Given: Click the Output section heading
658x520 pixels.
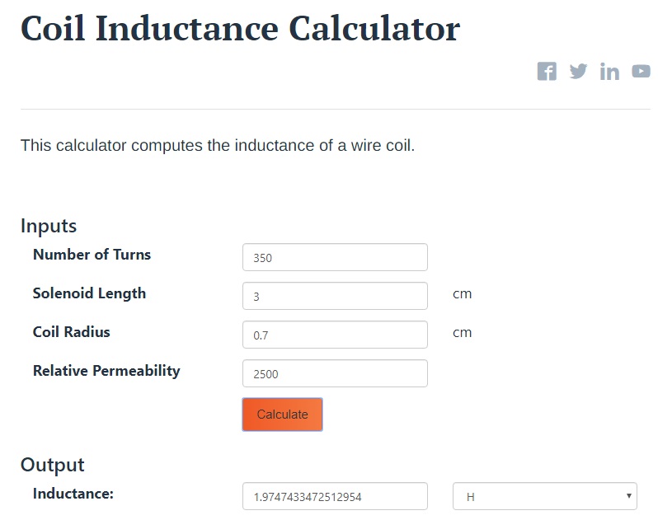Looking at the screenshot, I should click(x=53, y=465).
